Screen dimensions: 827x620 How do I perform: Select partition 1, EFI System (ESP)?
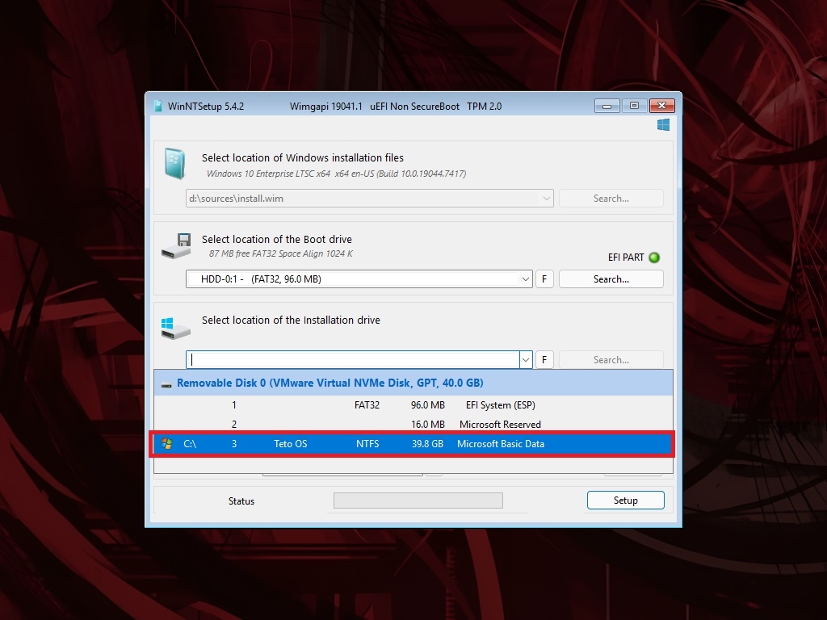(413, 405)
